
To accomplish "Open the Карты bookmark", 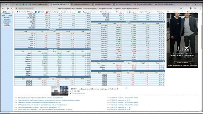I will coord(30,12).
